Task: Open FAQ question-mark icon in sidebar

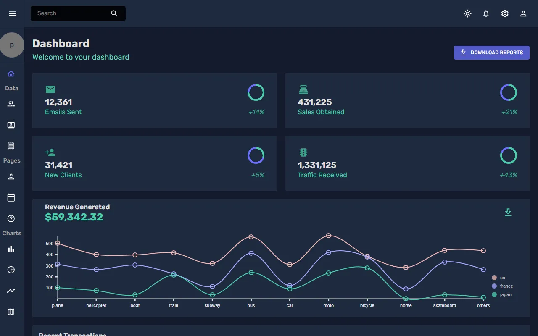Action: click(11, 218)
